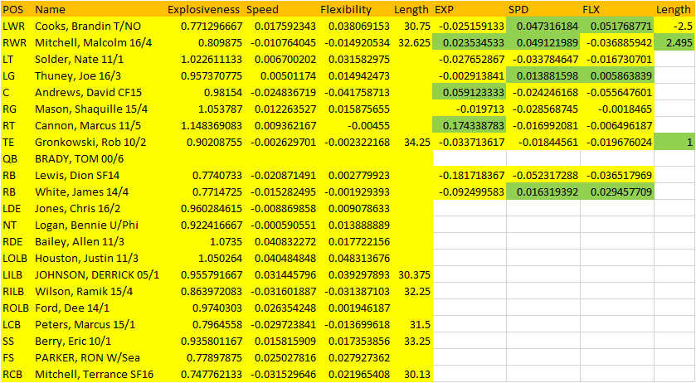Screen dimensions: 696x383
Task: Select the Jones, Chris 16/2 cell
Action: coord(78,209)
